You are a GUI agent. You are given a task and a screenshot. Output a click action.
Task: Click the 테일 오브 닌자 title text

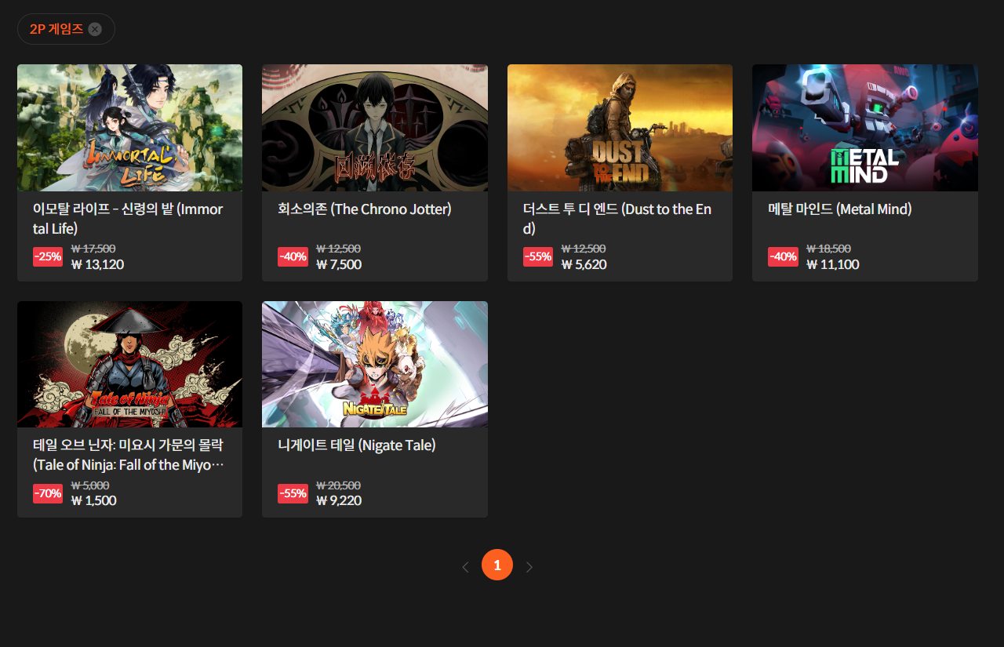point(129,455)
